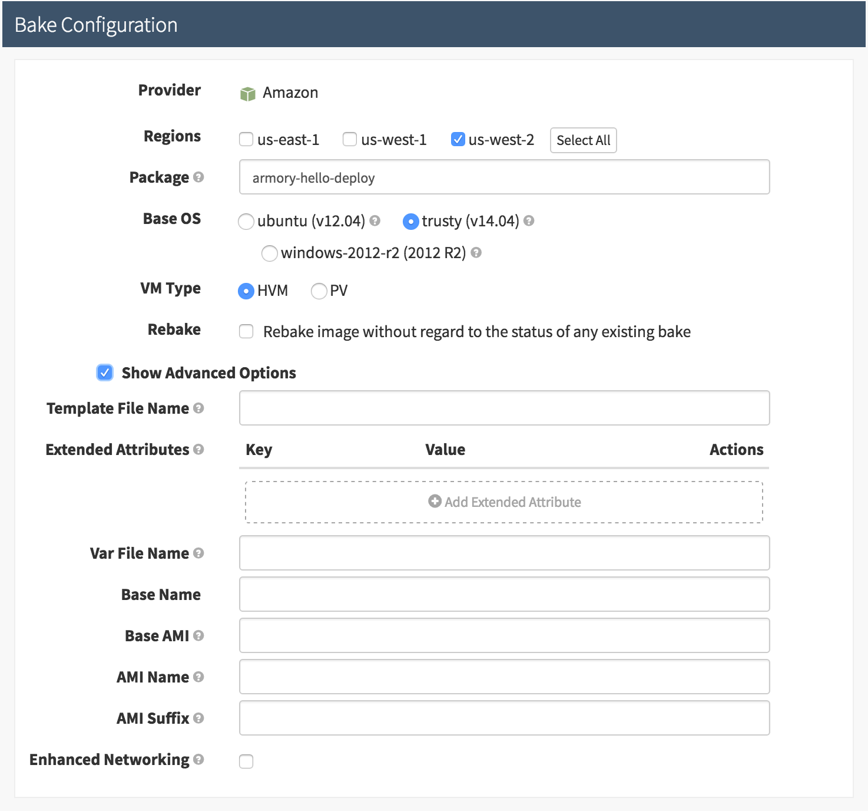Uncheck the us-west-2 region
This screenshot has height=811, width=868.
(458, 140)
